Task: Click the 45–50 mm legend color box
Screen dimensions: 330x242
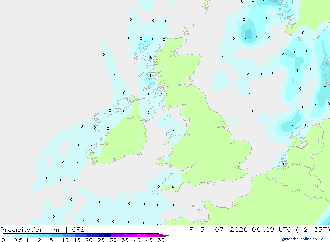Action: 153,235
